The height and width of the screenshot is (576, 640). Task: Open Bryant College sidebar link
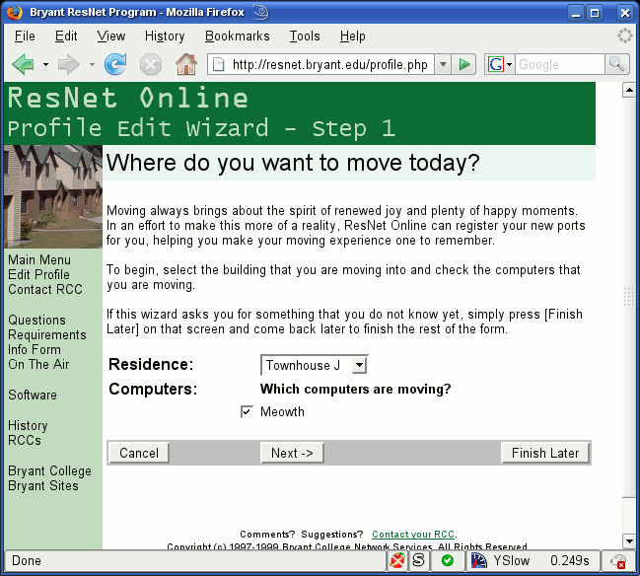49,470
